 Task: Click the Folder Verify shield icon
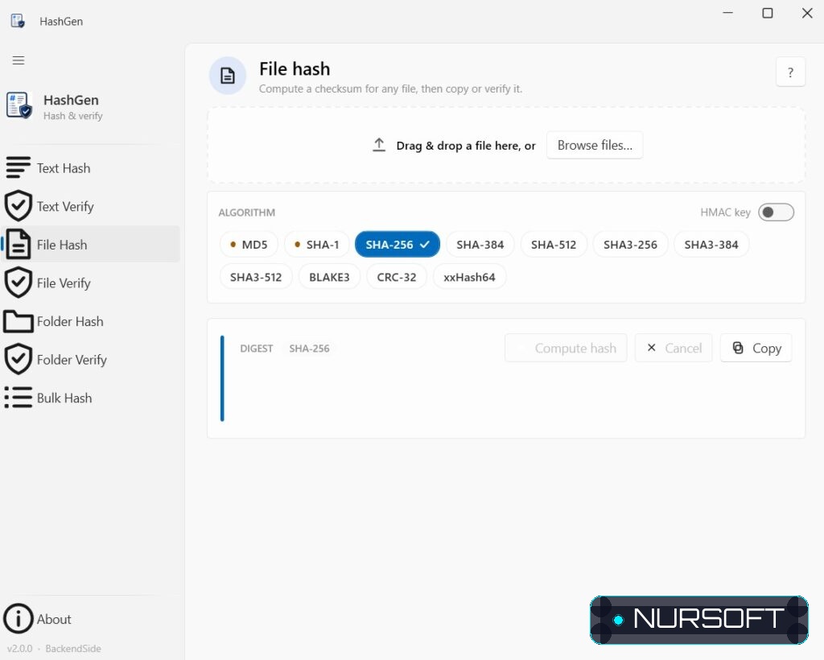pos(19,360)
